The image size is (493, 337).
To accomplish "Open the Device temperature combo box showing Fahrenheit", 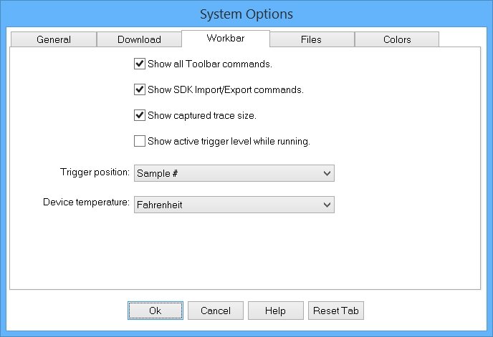I will [x=234, y=205].
